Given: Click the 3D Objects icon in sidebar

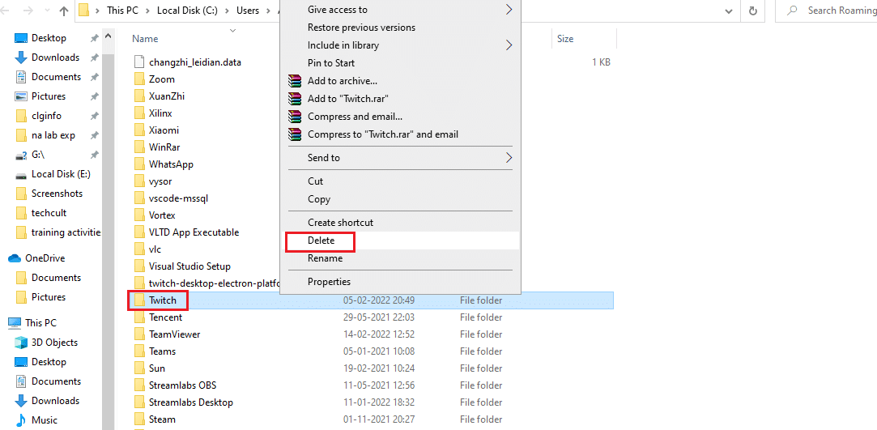Looking at the screenshot, I should pos(21,343).
